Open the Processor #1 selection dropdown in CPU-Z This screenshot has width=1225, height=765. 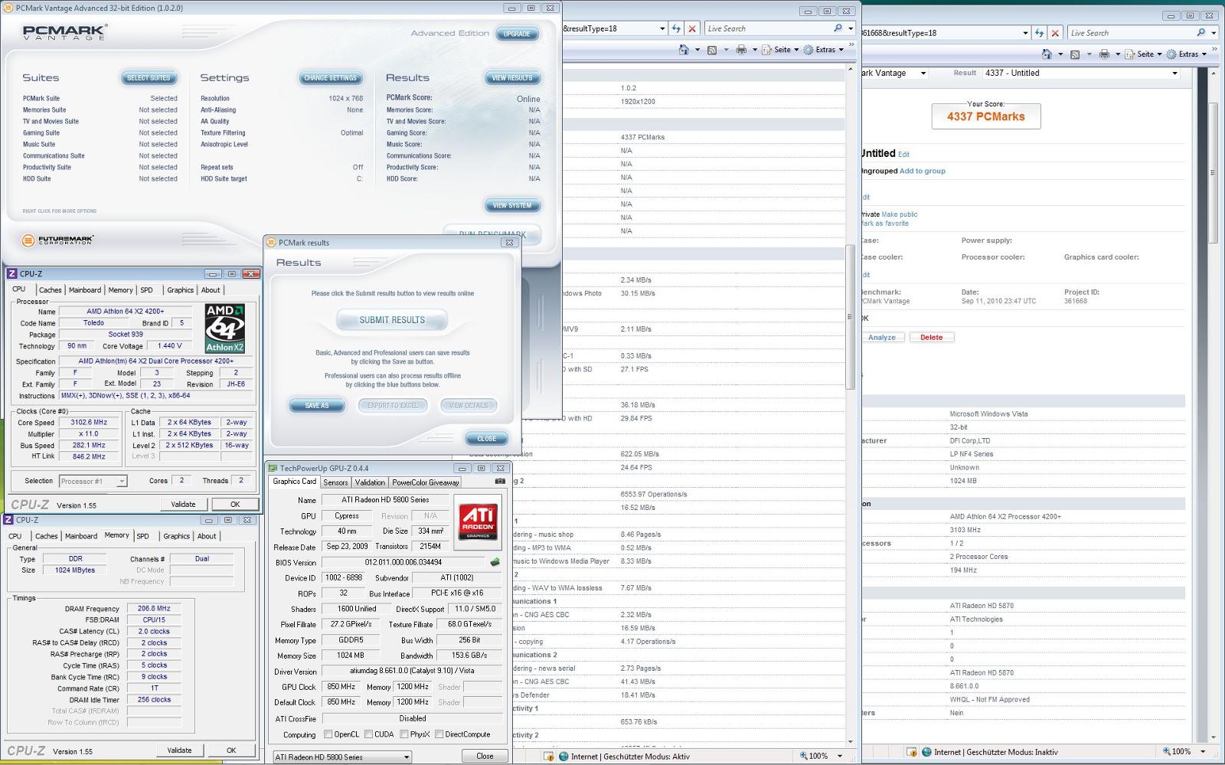click(x=93, y=481)
